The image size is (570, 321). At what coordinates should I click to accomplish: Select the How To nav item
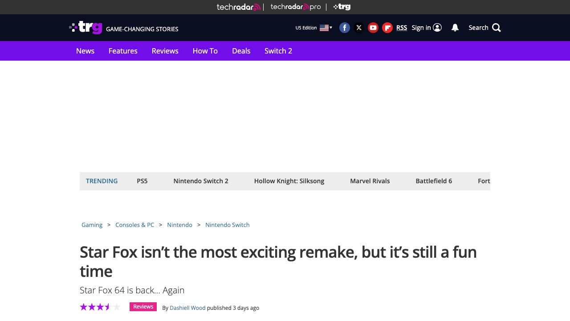tap(205, 51)
